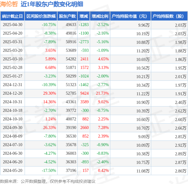Click the date cell 2024-06-20
This screenshot has height=184, width=188.
12,162
